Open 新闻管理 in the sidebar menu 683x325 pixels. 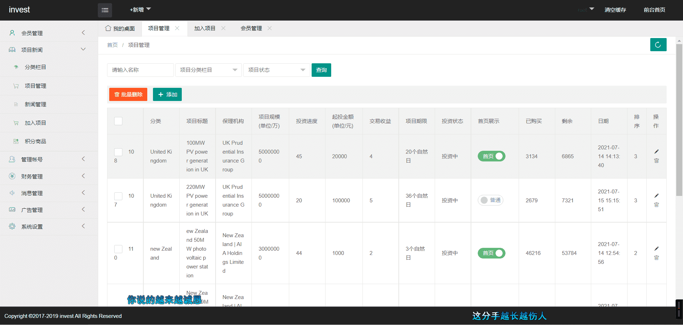tap(36, 105)
